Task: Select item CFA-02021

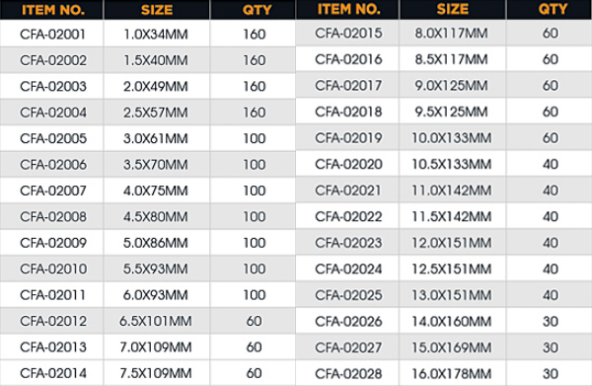Action: tap(348, 191)
